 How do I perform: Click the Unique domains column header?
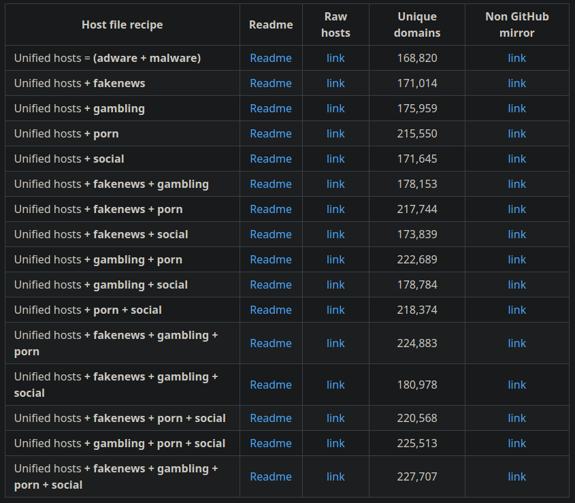(417, 25)
